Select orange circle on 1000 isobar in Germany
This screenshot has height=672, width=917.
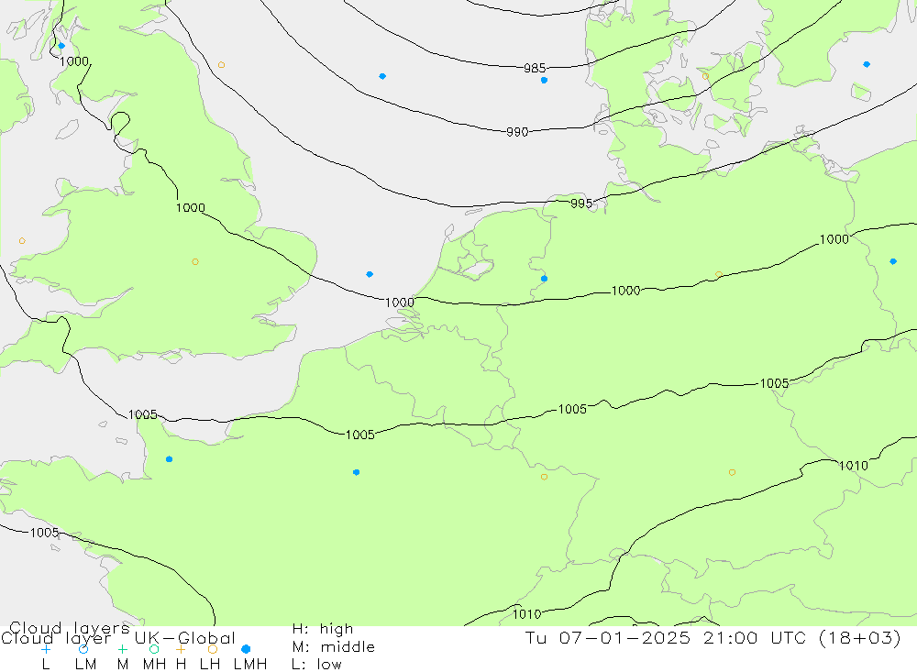(x=719, y=274)
